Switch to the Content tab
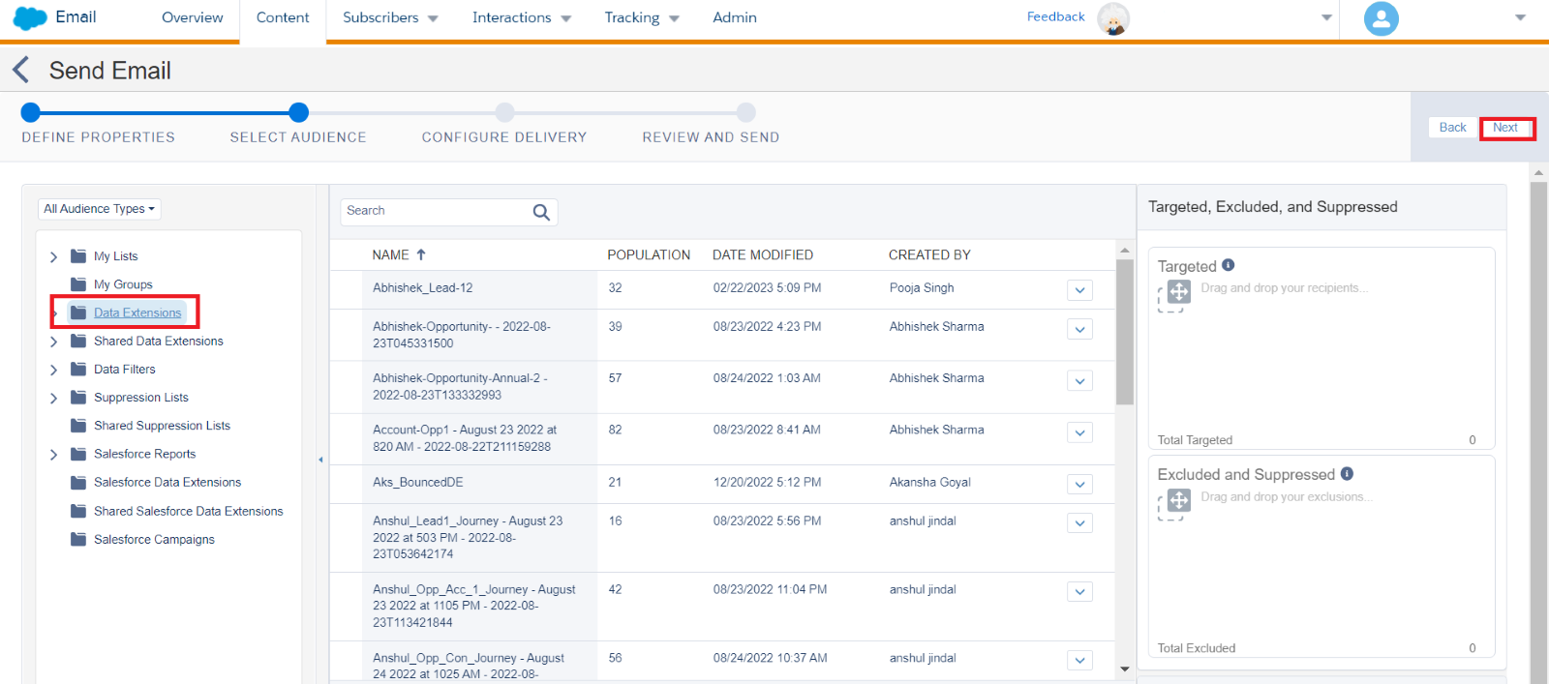The image size is (1549, 684). click(283, 17)
